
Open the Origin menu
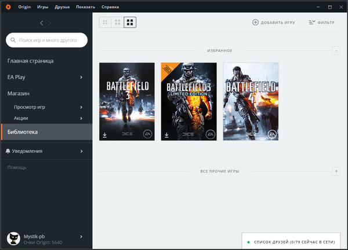pyautogui.click(x=24, y=7)
